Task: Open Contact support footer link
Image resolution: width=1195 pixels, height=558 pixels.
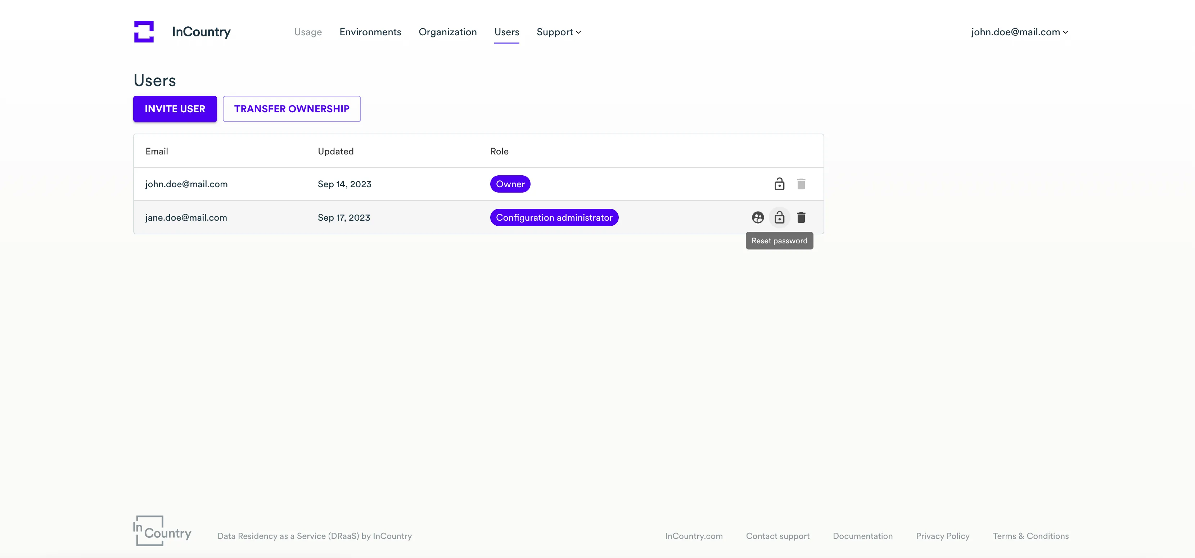Action: [x=777, y=536]
